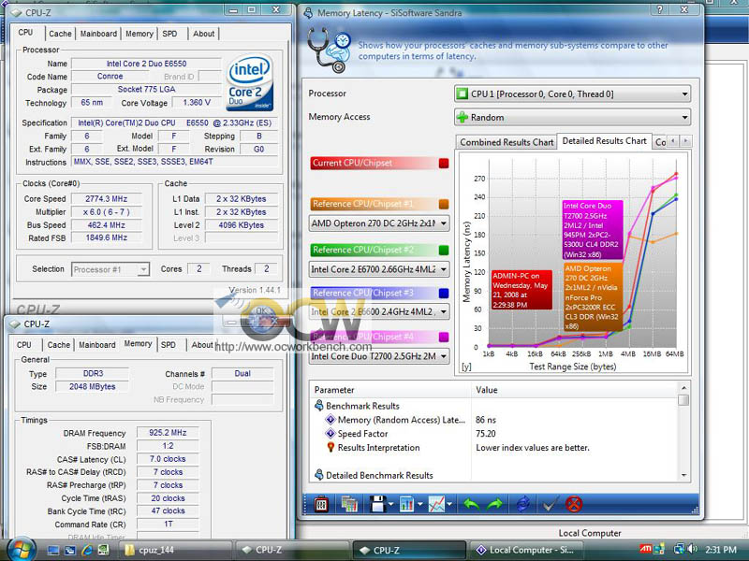This screenshot has height=561, width=749.
Task: Save results with the floppy disk icon
Action: [x=377, y=504]
